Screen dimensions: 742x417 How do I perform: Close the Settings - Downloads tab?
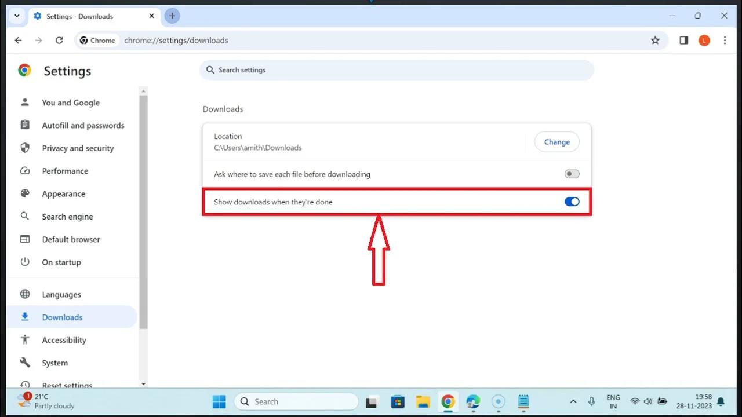[152, 16]
